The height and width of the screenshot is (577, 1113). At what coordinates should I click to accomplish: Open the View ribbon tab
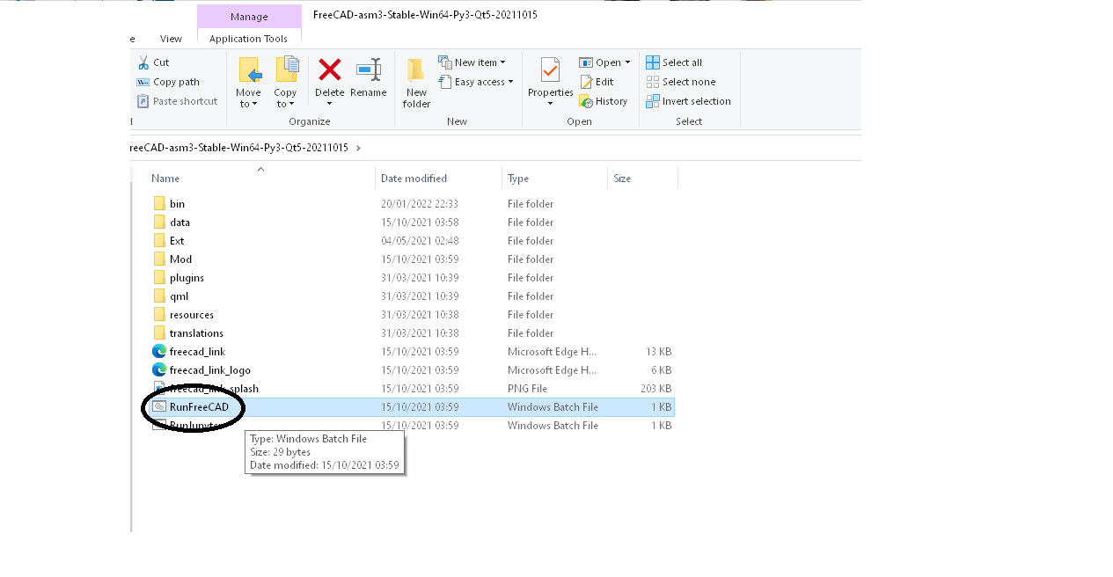pyautogui.click(x=171, y=39)
